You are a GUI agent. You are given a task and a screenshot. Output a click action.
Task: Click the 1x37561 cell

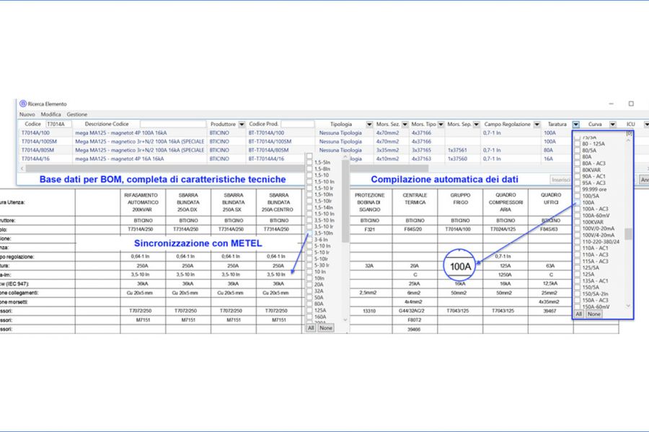tap(457, 150)
